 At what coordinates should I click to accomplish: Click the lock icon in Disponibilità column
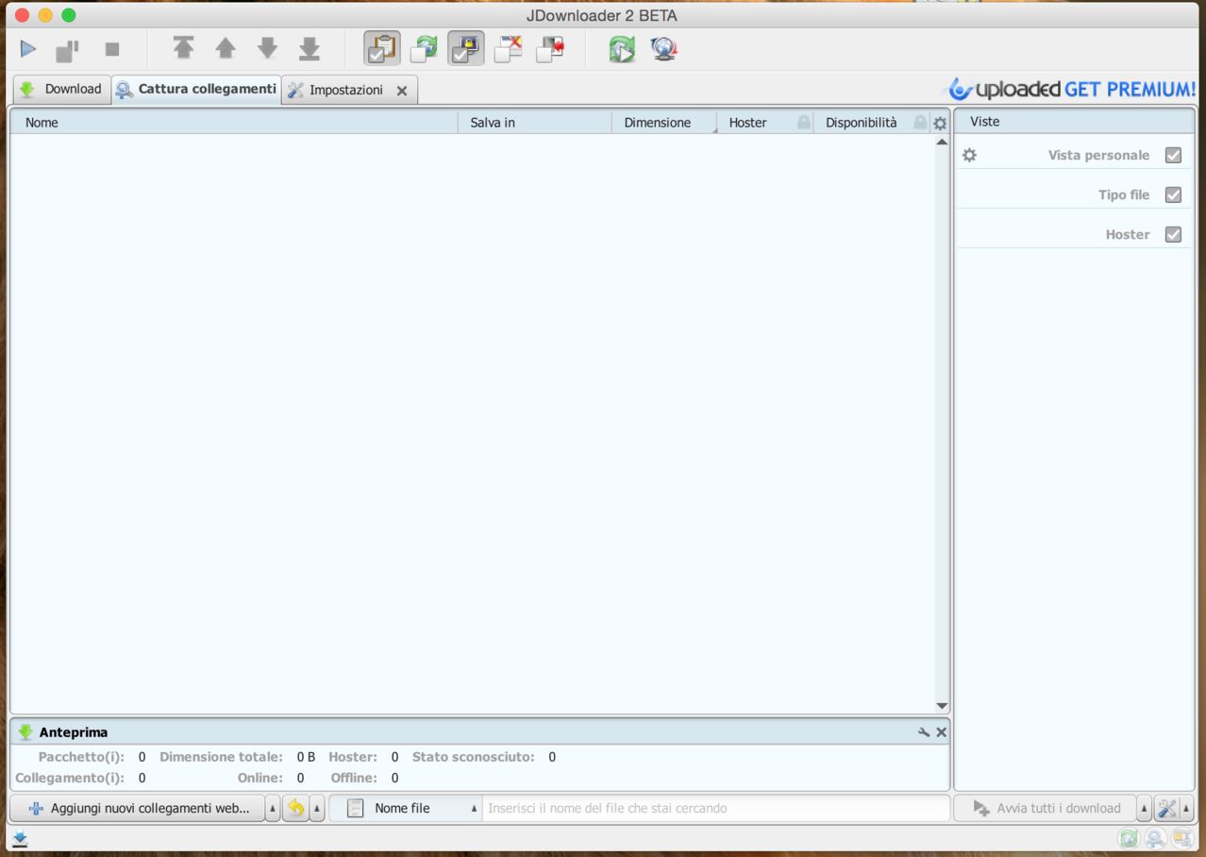(x=919, y=123)
